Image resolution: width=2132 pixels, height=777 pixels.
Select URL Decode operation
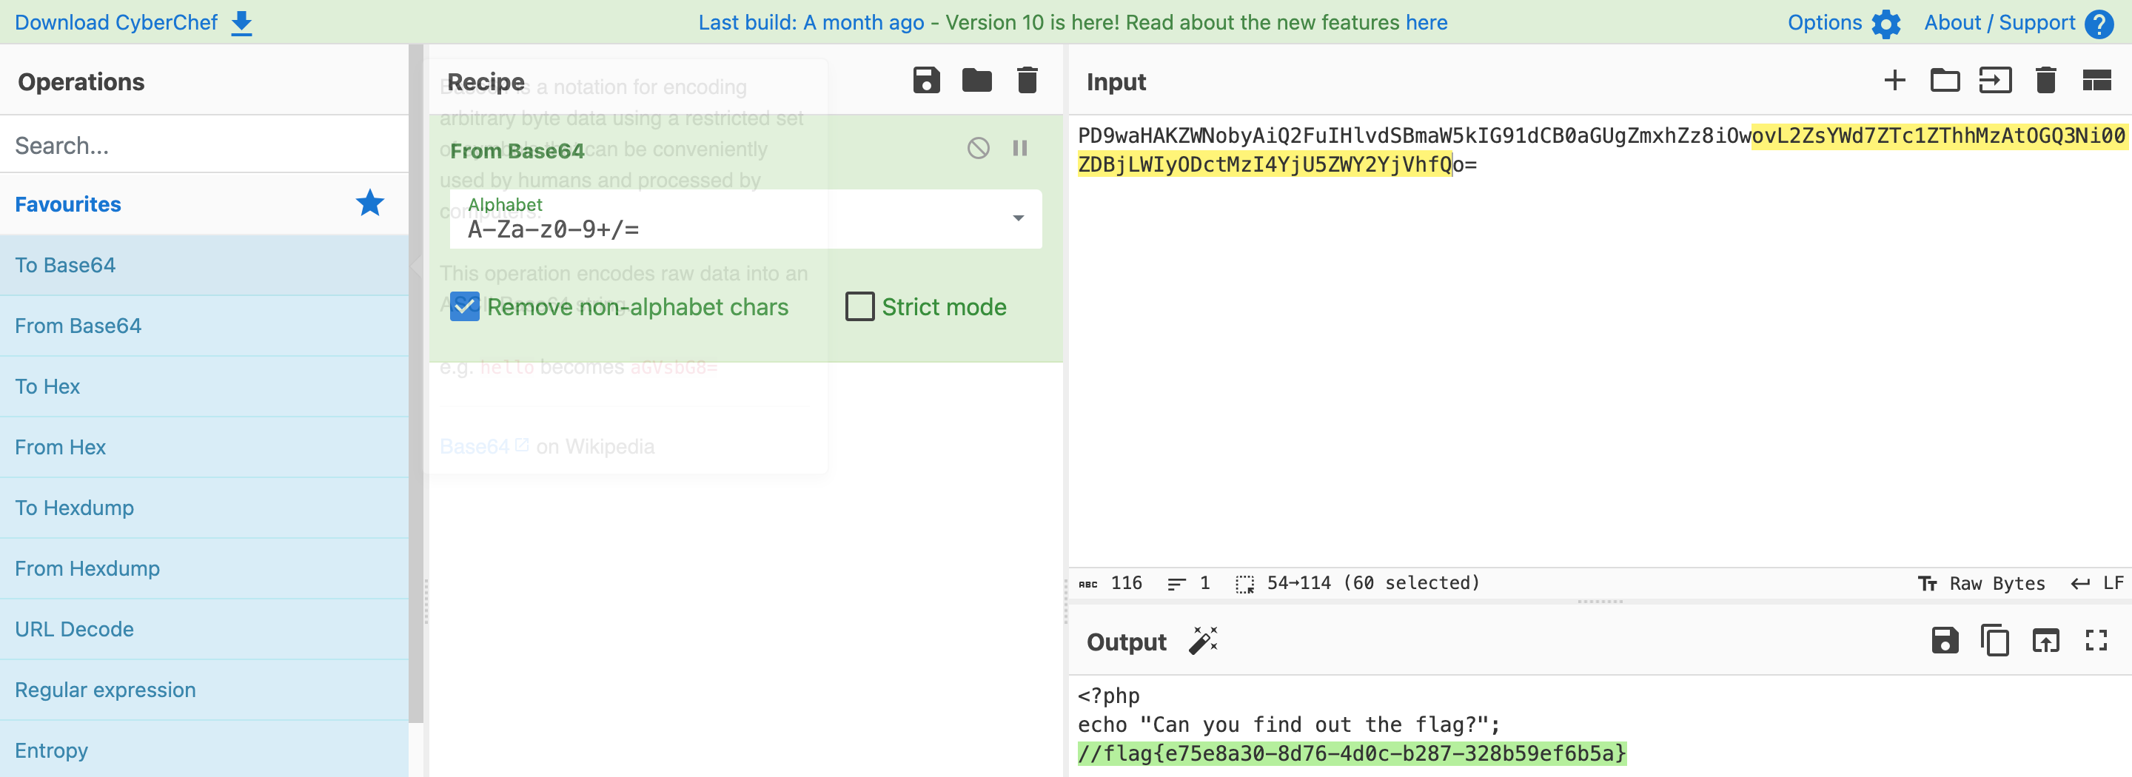pos(204,629)
